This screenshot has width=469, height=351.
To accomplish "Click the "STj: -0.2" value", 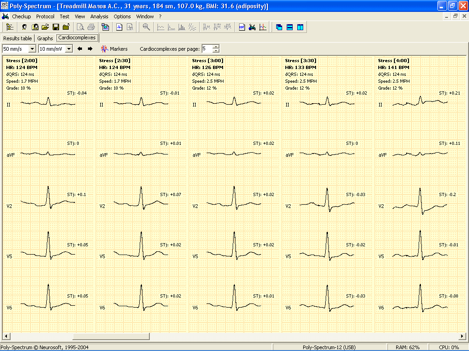I will [447, 195].
